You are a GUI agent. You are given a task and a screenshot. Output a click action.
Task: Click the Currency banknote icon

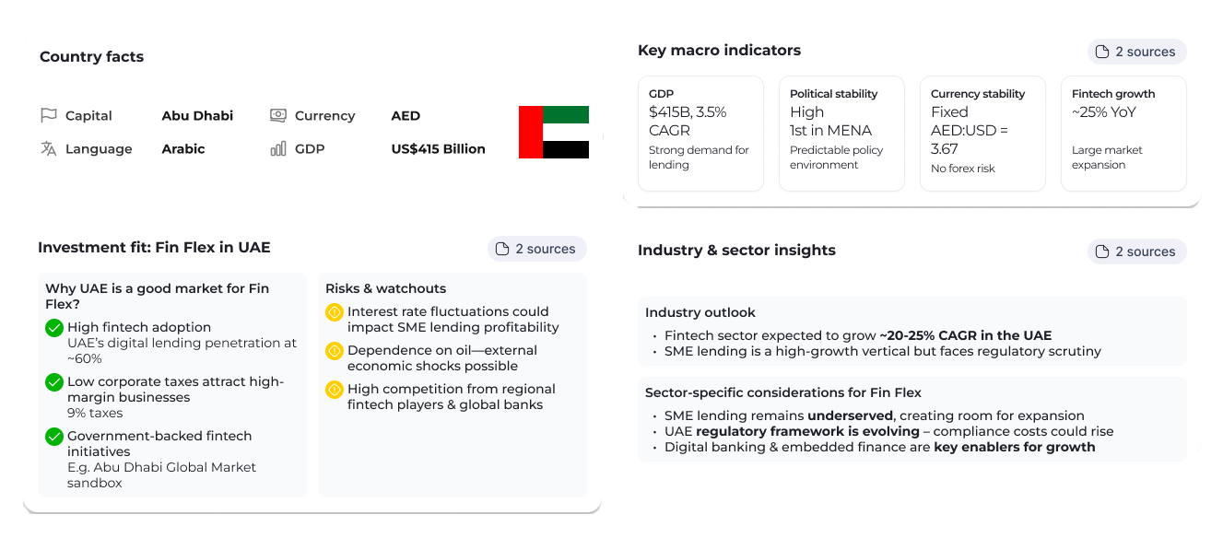[278, 115]
